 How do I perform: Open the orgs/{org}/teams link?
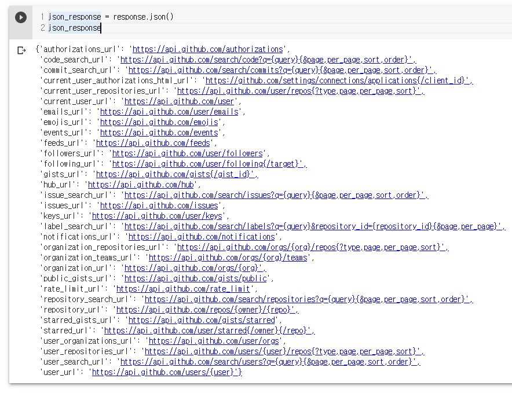click(x=228, y=258)
